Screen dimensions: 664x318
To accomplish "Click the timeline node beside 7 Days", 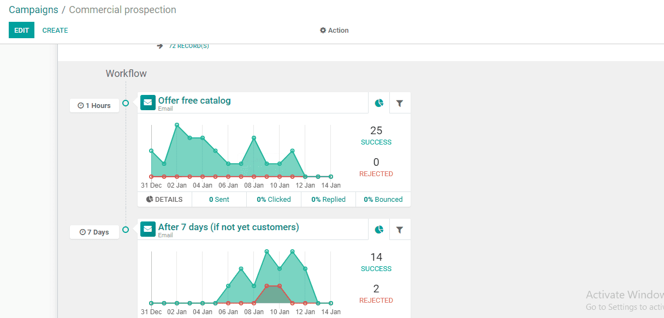I will tap(126, 230).
